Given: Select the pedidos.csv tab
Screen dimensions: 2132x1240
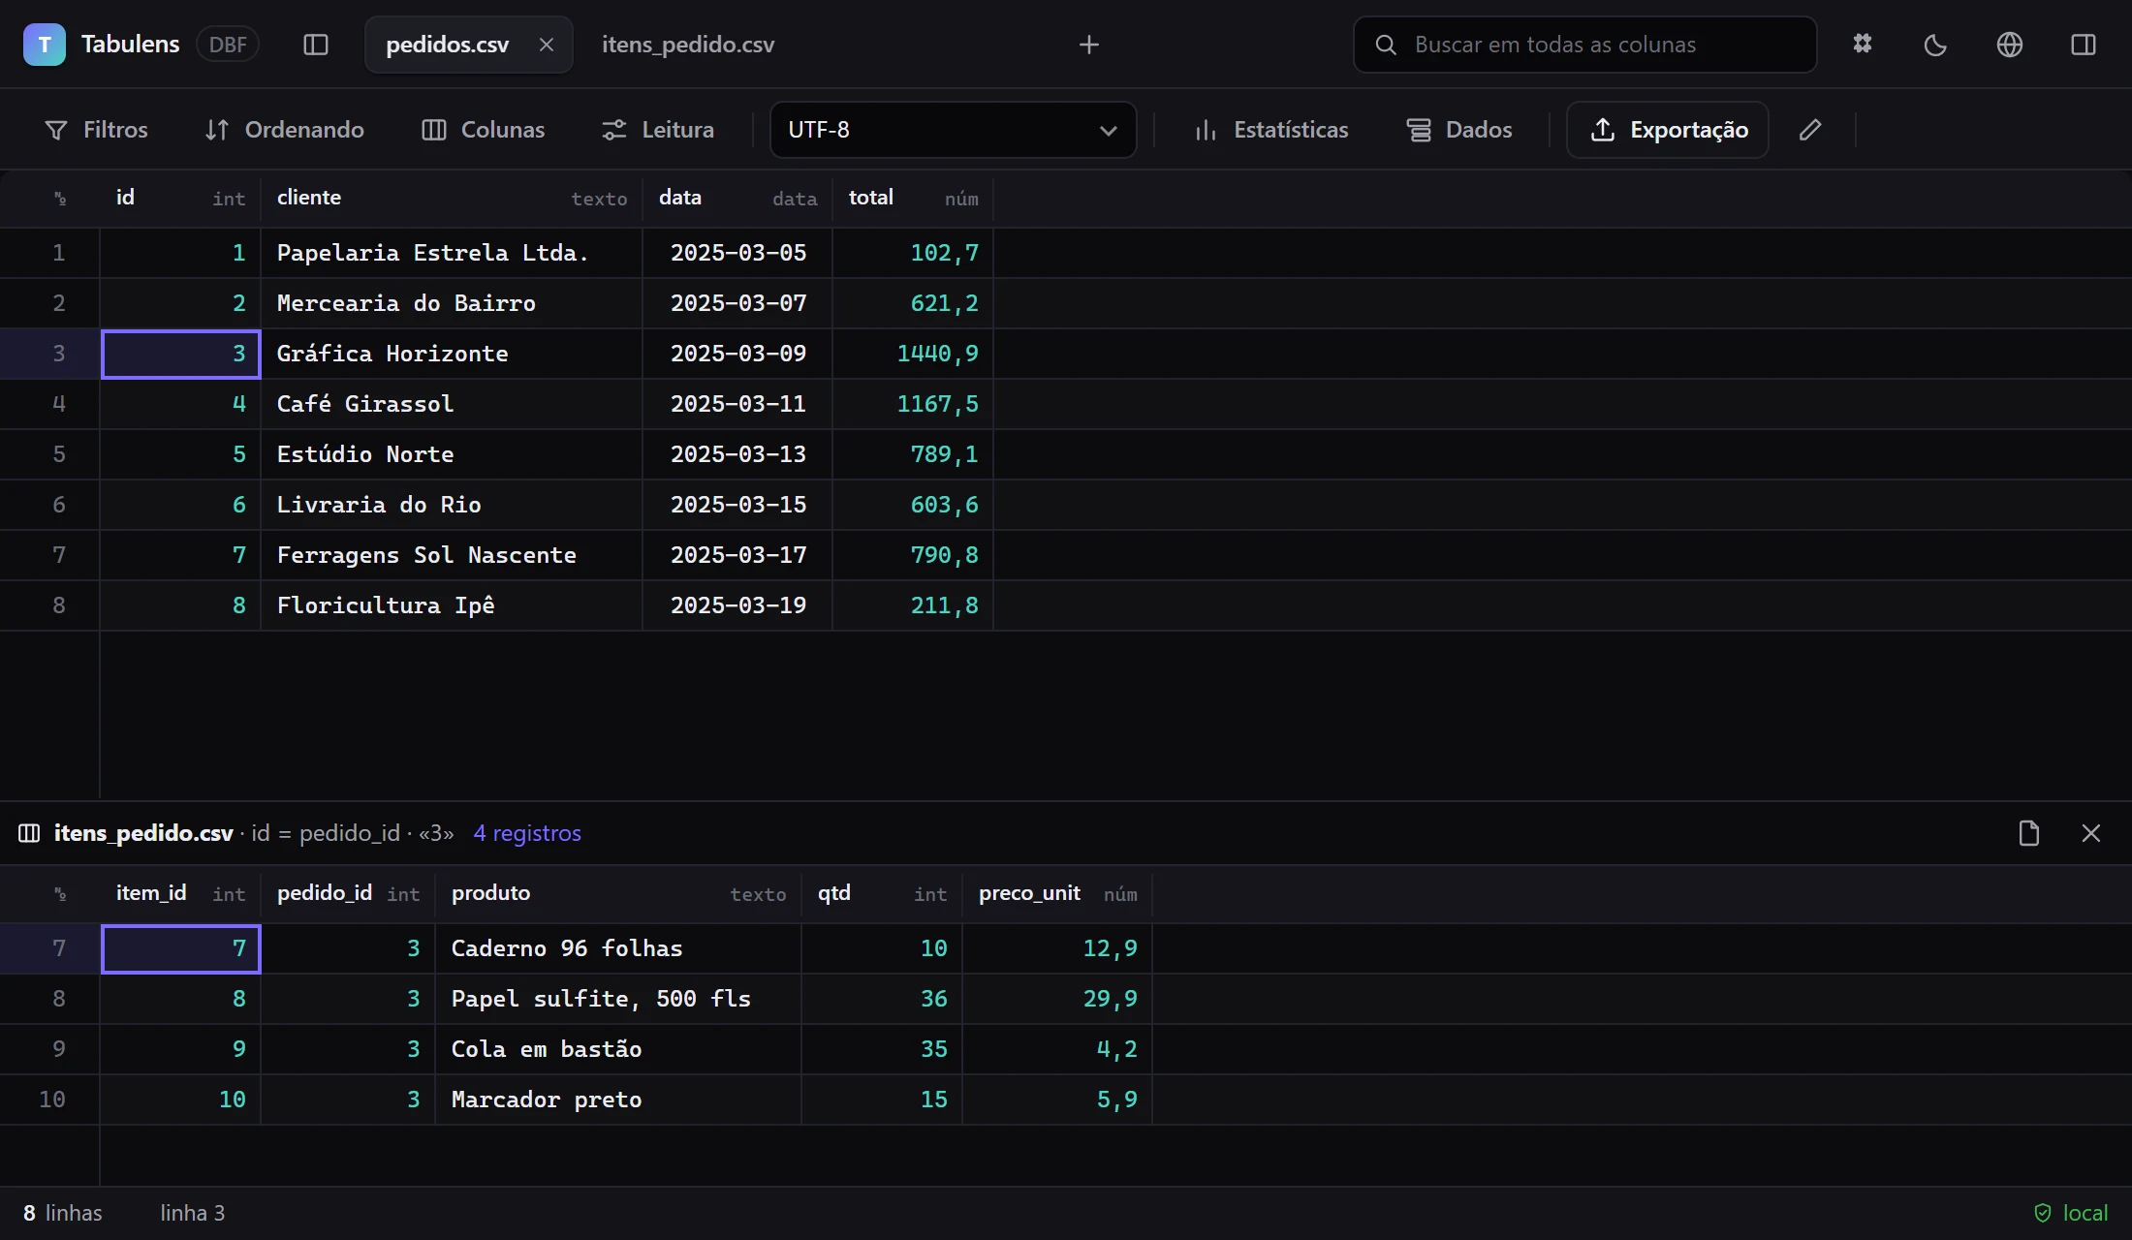Looking at the screenshot, I should (x=448, y=45).
